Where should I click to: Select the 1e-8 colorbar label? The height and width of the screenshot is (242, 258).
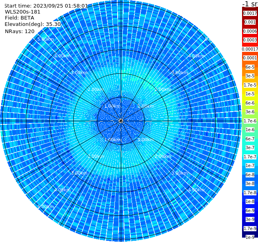[250, 201]
